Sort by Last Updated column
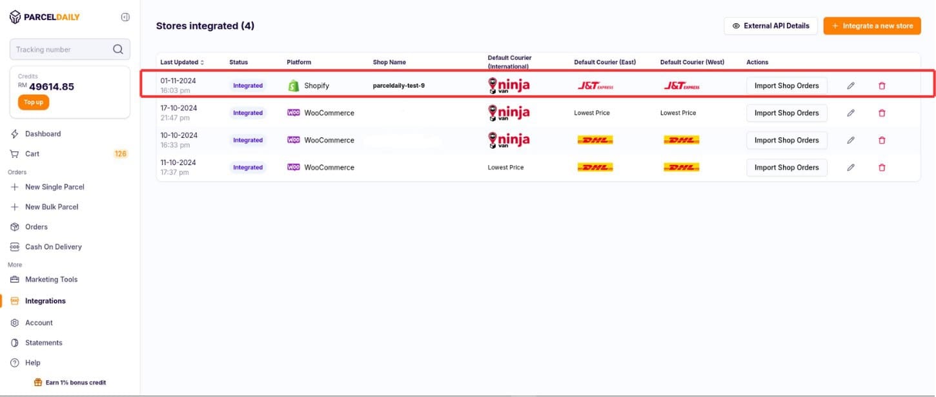Image resolution: width=936 pixels, height=397 pixels. (x=182, y=63)
